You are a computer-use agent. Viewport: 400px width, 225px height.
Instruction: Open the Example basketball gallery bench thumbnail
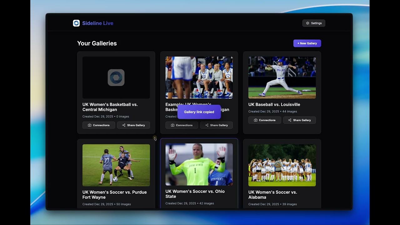click(199, 77)
